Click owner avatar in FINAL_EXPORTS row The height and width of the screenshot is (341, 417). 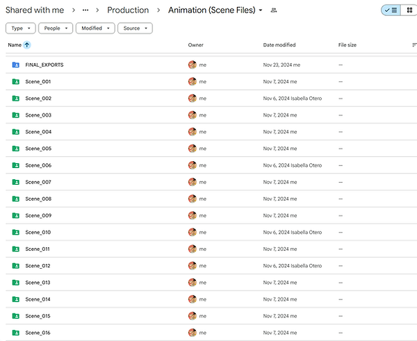(193, 65)
